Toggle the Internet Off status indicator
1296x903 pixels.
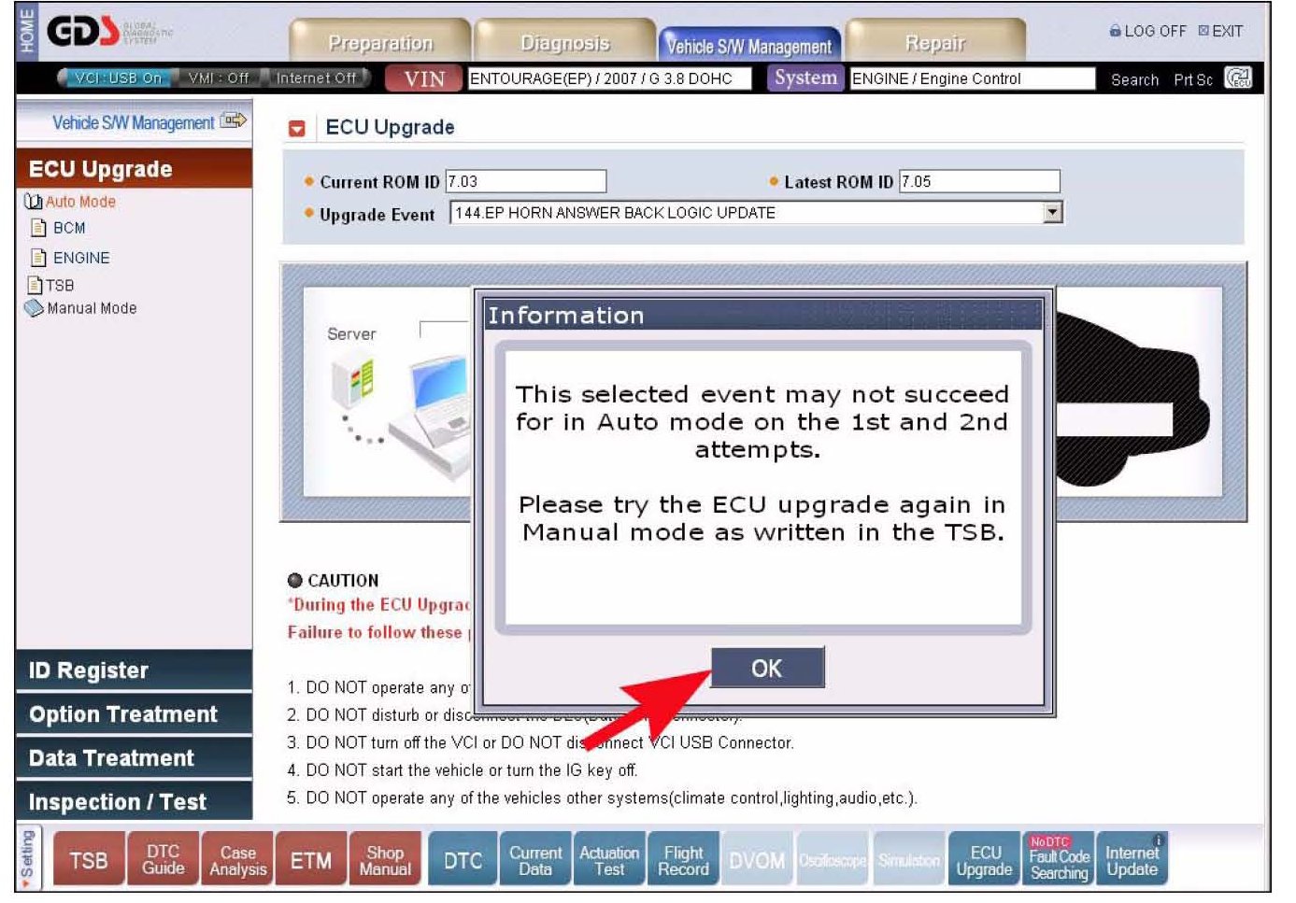click(x=316, y=78)
